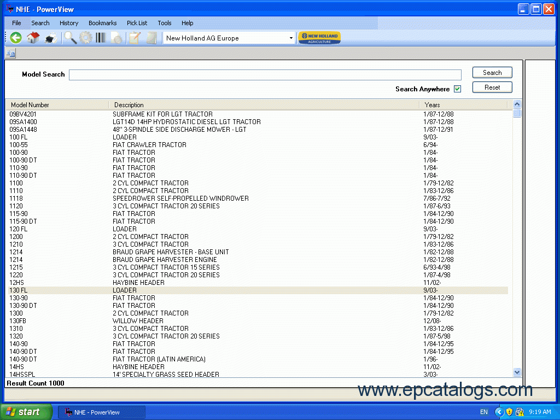Screen dimensions: 560x420
Task: Click NHE - PowerView taskbar button
Action: click(x=101, y=412)
